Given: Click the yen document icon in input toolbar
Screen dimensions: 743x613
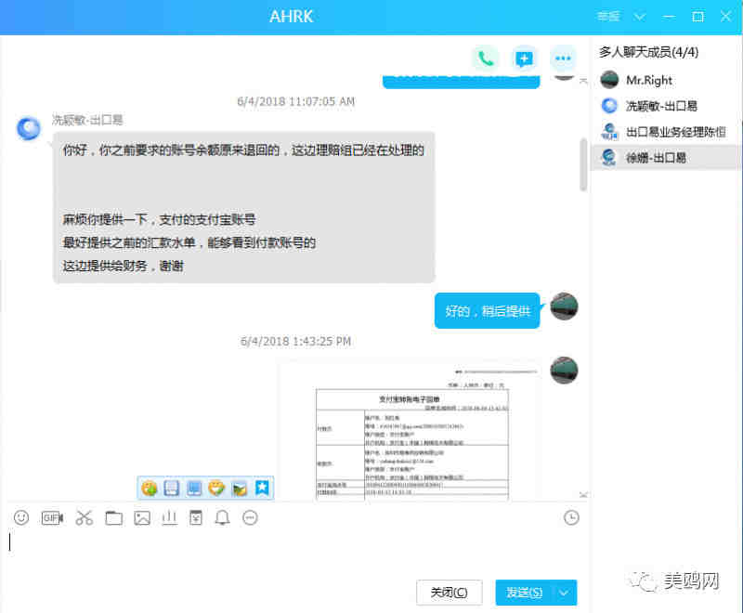Looking at the screenshot, I should coord(196,517).
